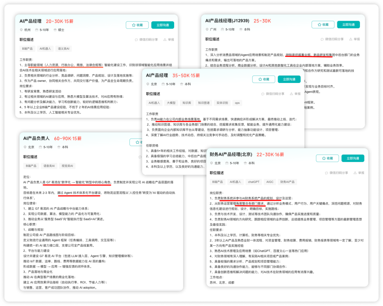383x306 pixels.
Task: Click the experience icon beside 5-10年 on the 广州 card
Action: click(x=222, y=29)
